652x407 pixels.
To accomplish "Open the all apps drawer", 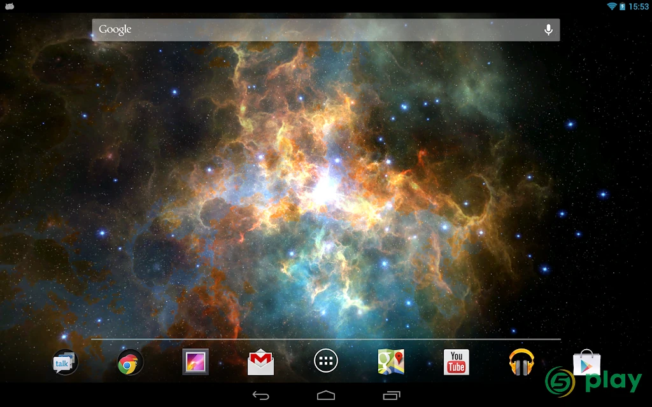I will (x=326, y=361).
